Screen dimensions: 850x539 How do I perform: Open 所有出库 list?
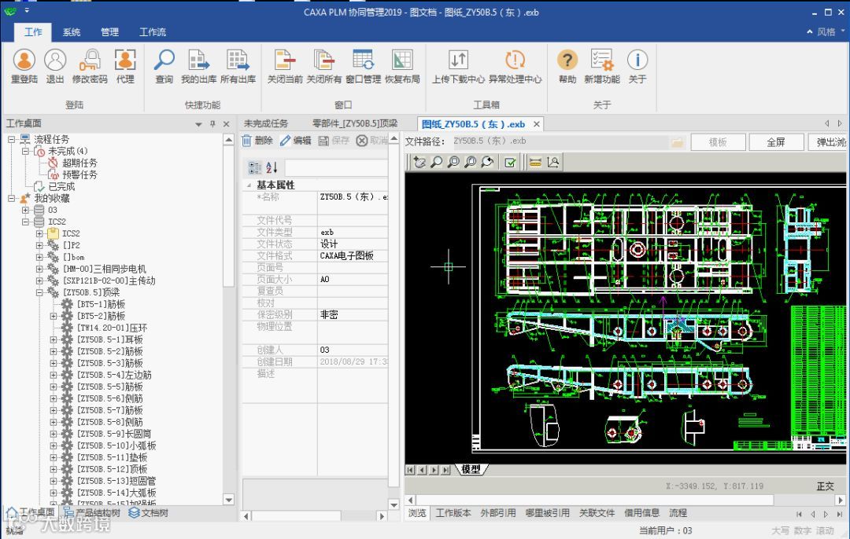point(238,66)
